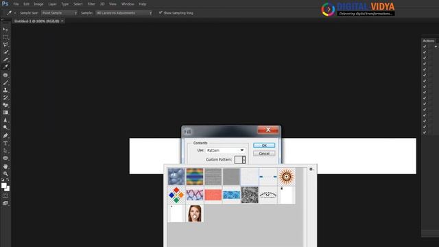Select the History Brush tool
Image resolution: width=439 pixels, height=247 pixels.
tap(5, 97)
